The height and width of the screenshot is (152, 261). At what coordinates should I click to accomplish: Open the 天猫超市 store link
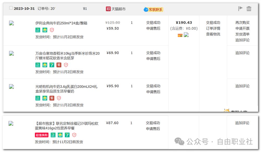tap(118, 9)
